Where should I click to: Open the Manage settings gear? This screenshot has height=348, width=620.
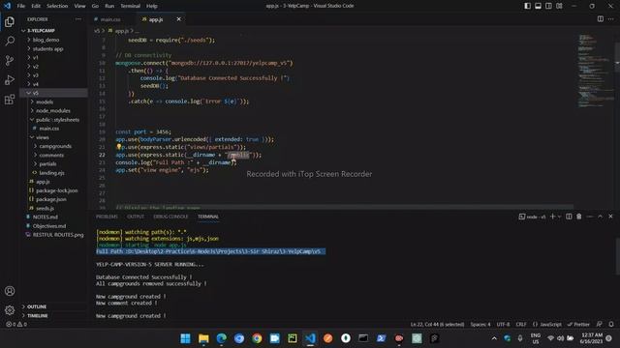pyautogui.click(x=10, y=310)
